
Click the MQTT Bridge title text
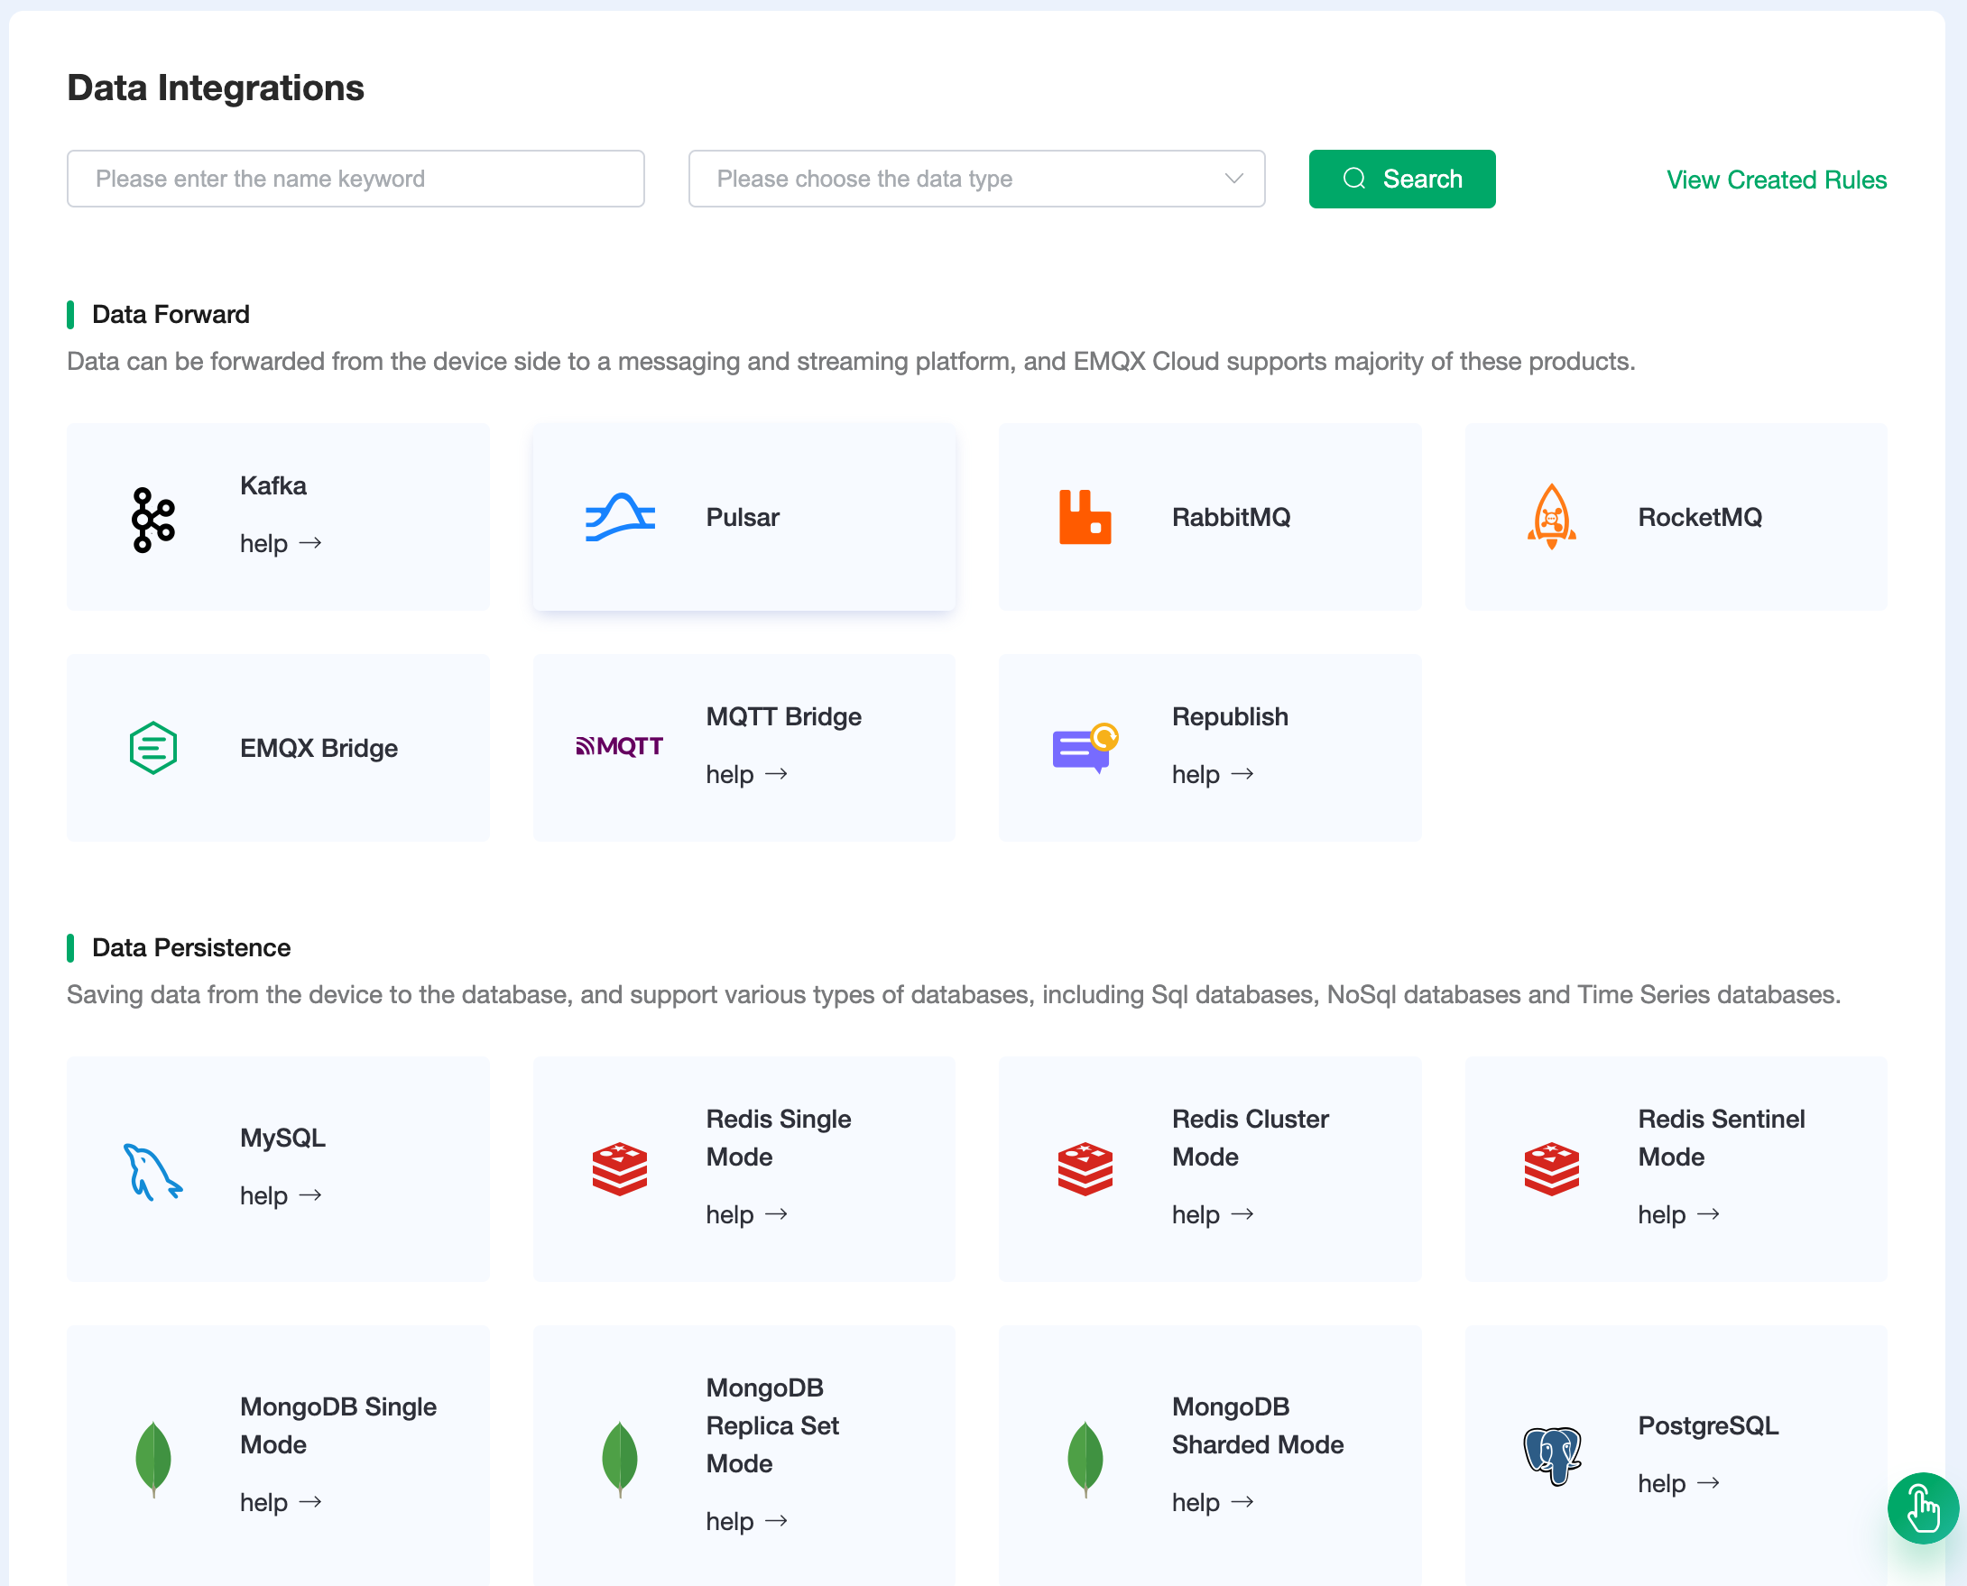[x=783, y=717]
